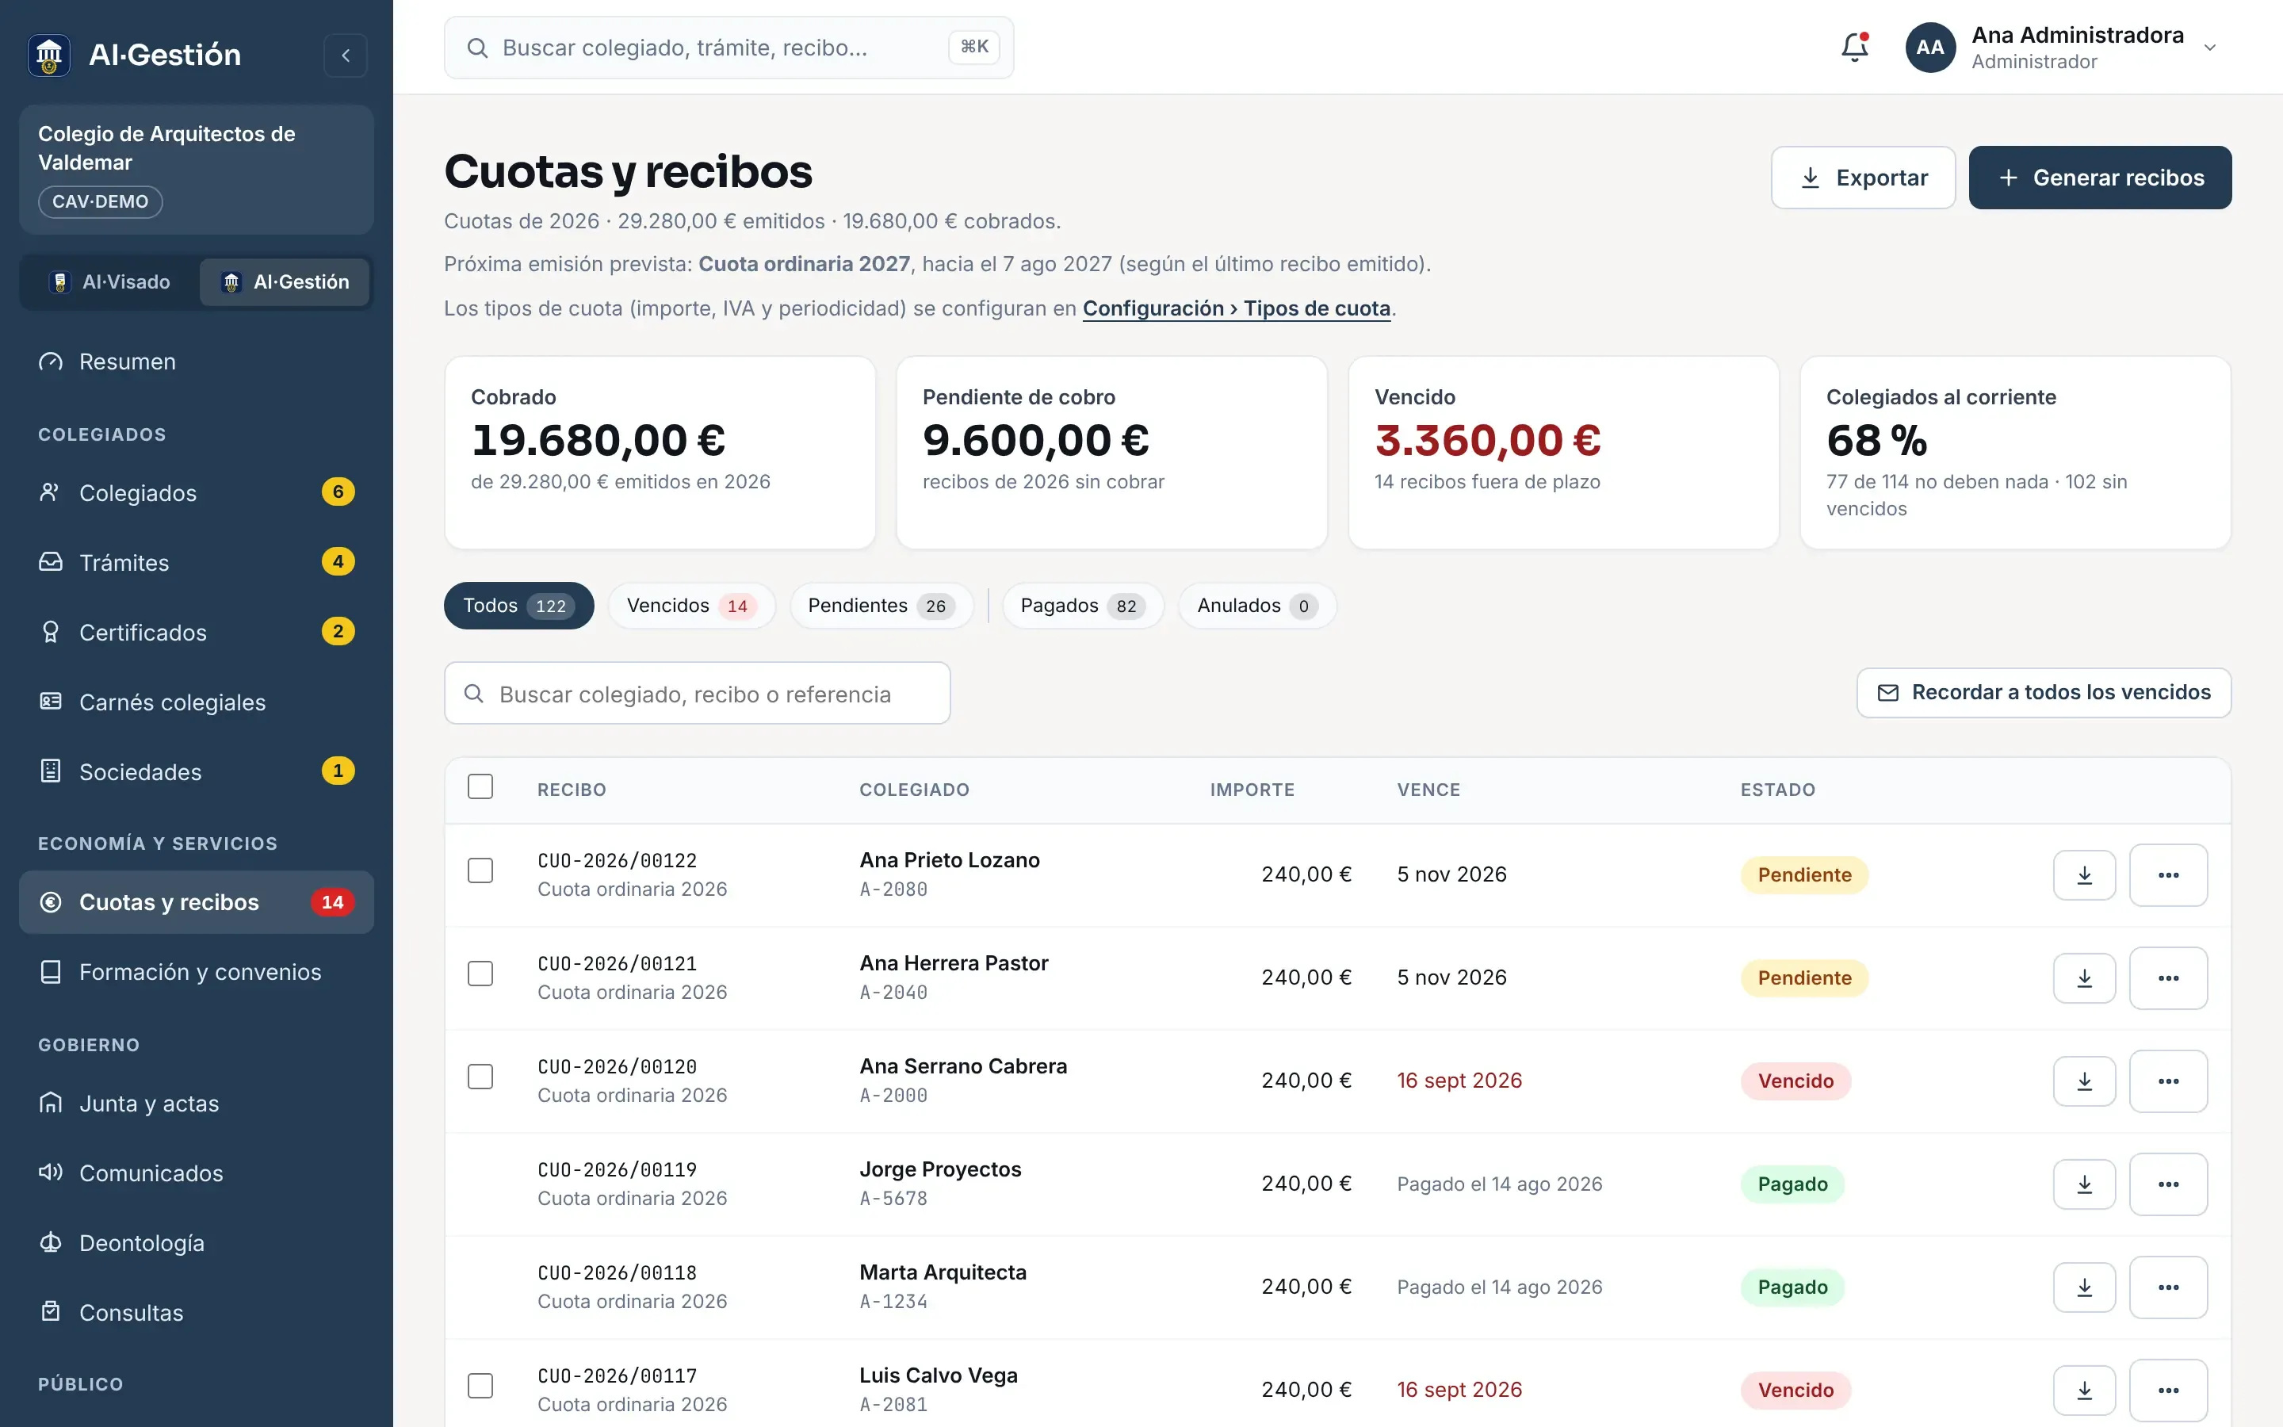Filter by Anulados tab

click(1256, 606)
